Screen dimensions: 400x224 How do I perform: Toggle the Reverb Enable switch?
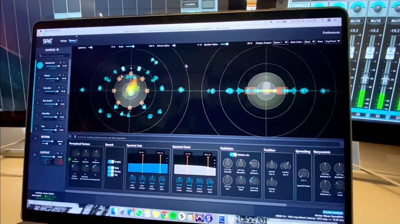pos(111,161)
